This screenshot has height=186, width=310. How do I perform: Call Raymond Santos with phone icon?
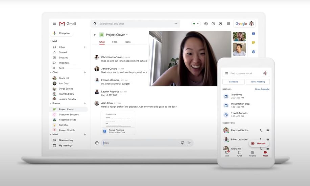click(261, 130)
